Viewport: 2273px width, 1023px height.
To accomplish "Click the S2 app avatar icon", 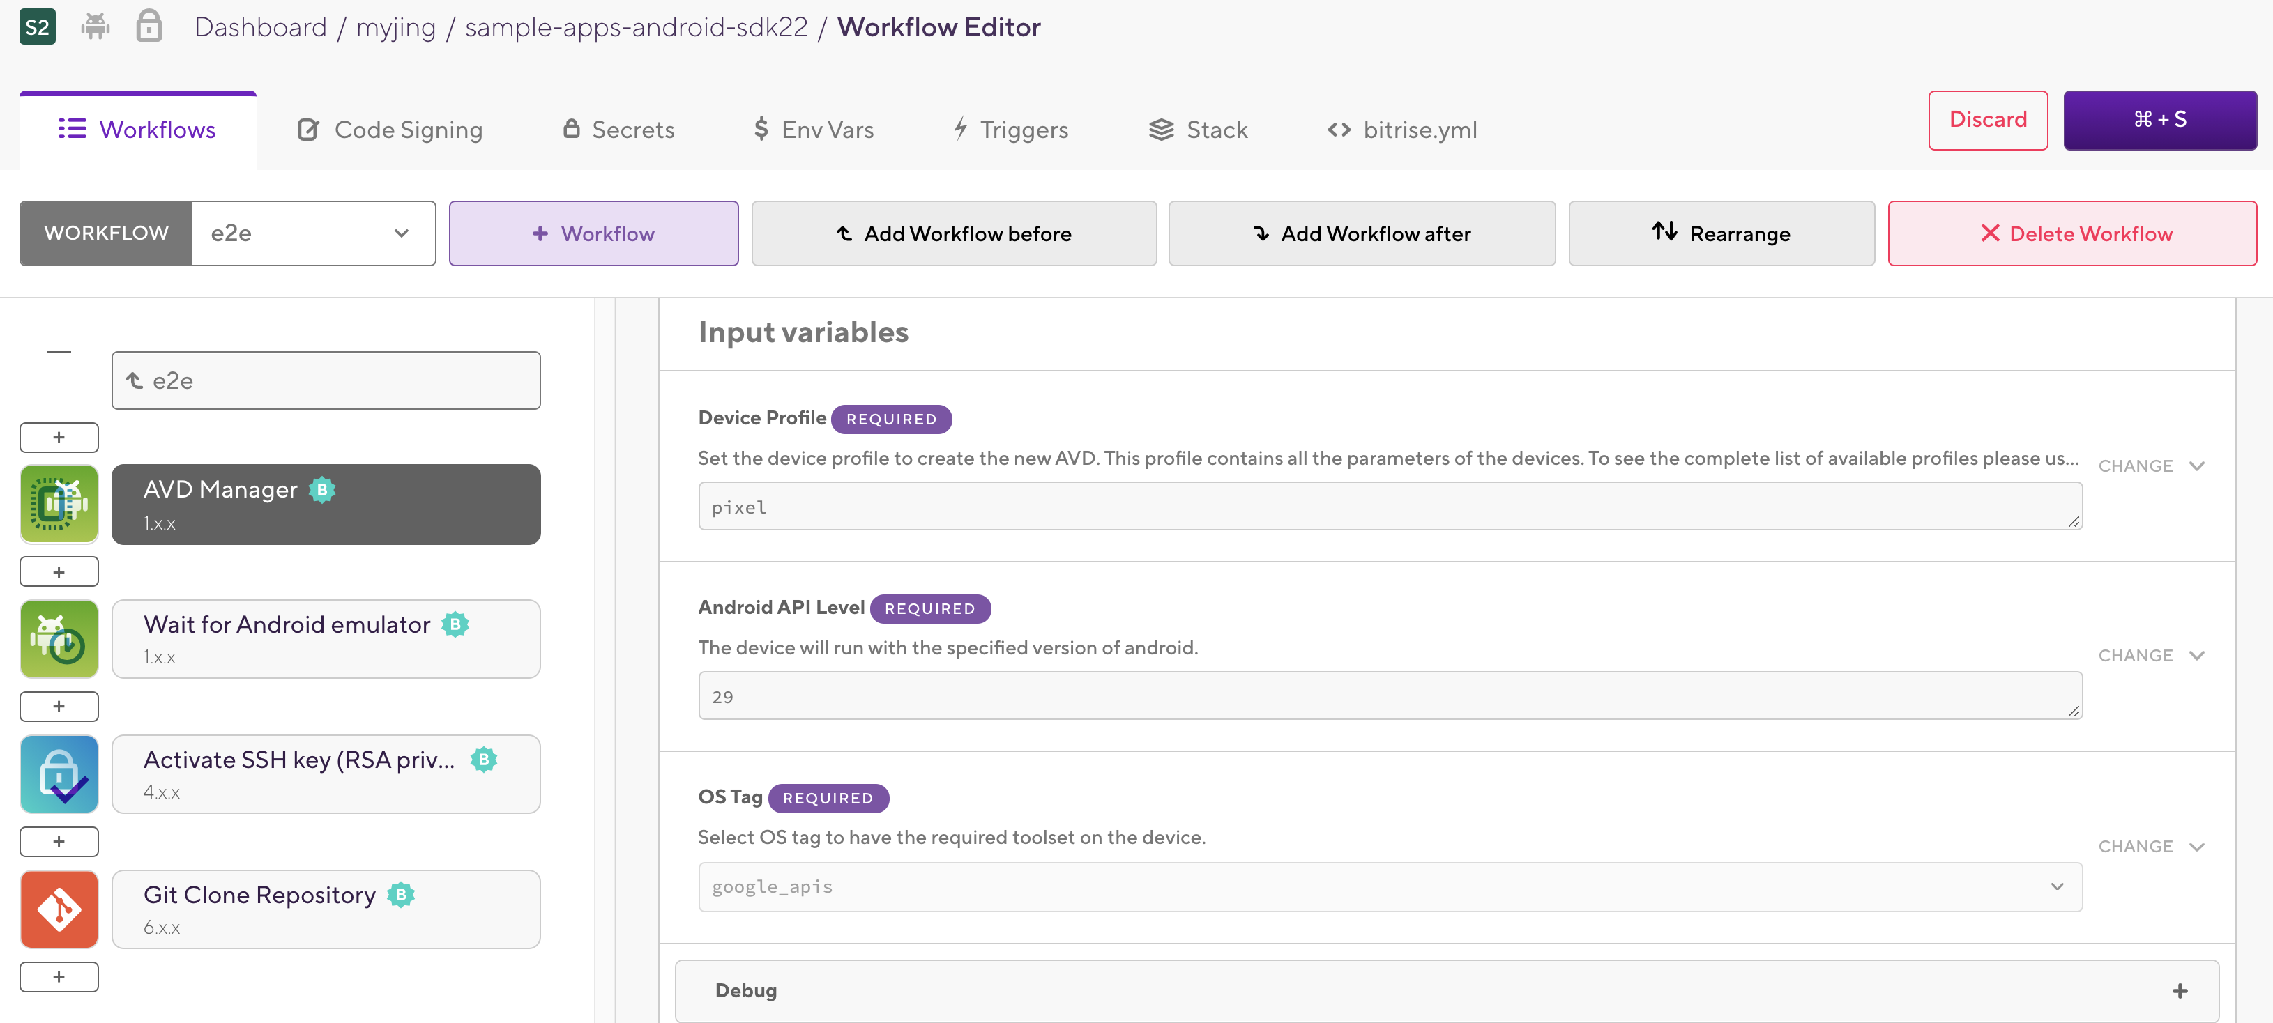I will pyautogui.click(x=37, y=26).
